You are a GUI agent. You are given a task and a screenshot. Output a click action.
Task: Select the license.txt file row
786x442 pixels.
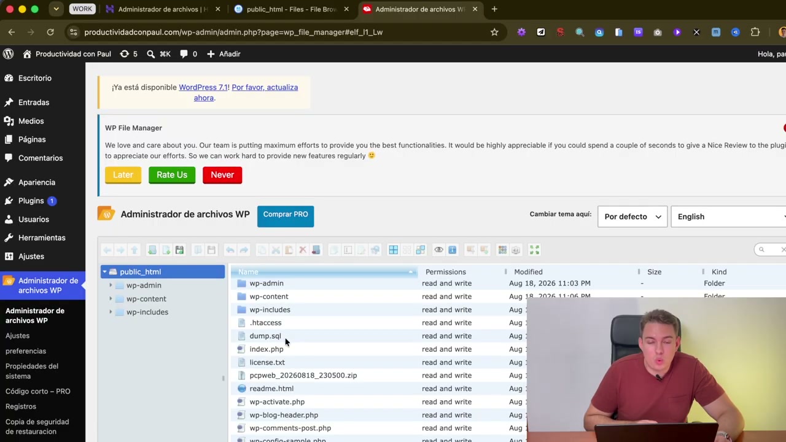click(379, 362)
